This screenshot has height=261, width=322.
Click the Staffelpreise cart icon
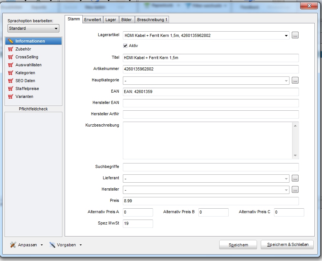tap(11, 89)
